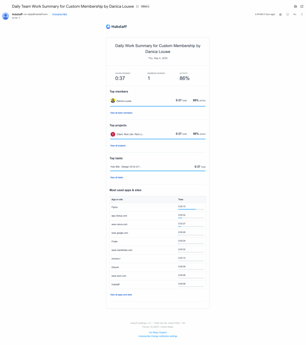Click the Unsubscribe link near sender

[60, 14]
